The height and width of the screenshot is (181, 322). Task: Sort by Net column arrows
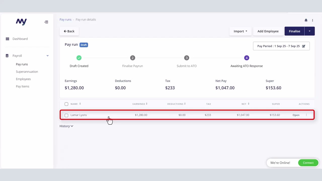click(249, 104)
